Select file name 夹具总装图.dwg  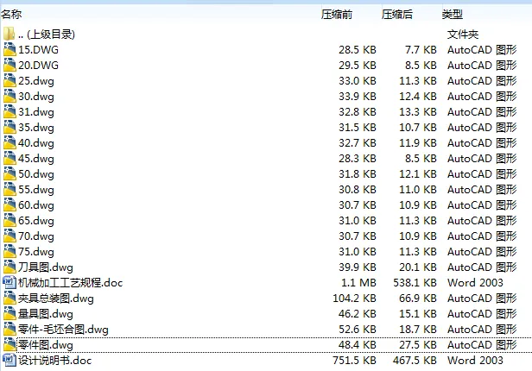56,299
